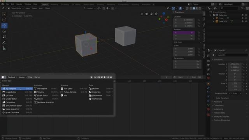This screenshot has width=249, height=140.
Task: Select Compositor editor type
Action: click(17, 102)
